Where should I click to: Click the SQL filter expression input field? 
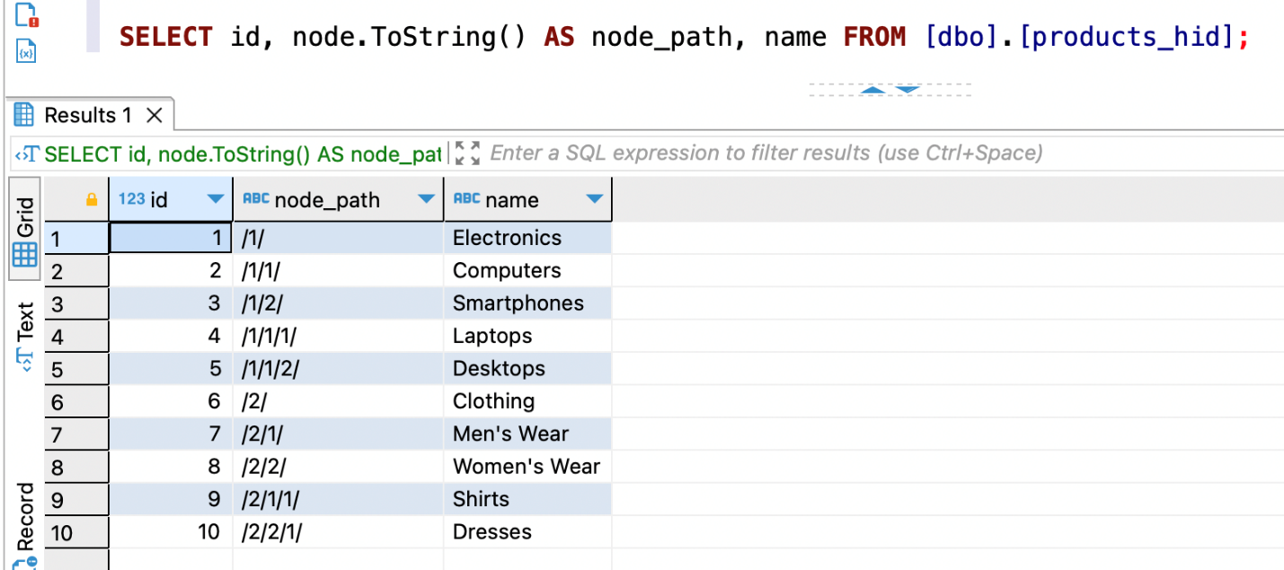coord(766,153)
